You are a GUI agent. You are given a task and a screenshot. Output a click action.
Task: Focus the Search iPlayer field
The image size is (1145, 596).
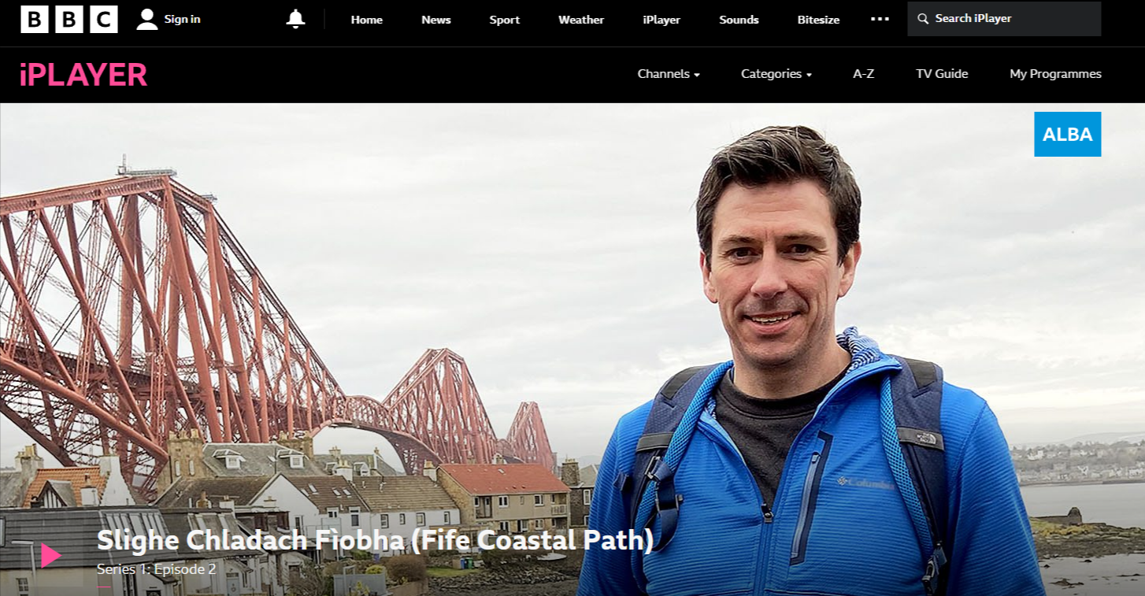coord(1004,19)
